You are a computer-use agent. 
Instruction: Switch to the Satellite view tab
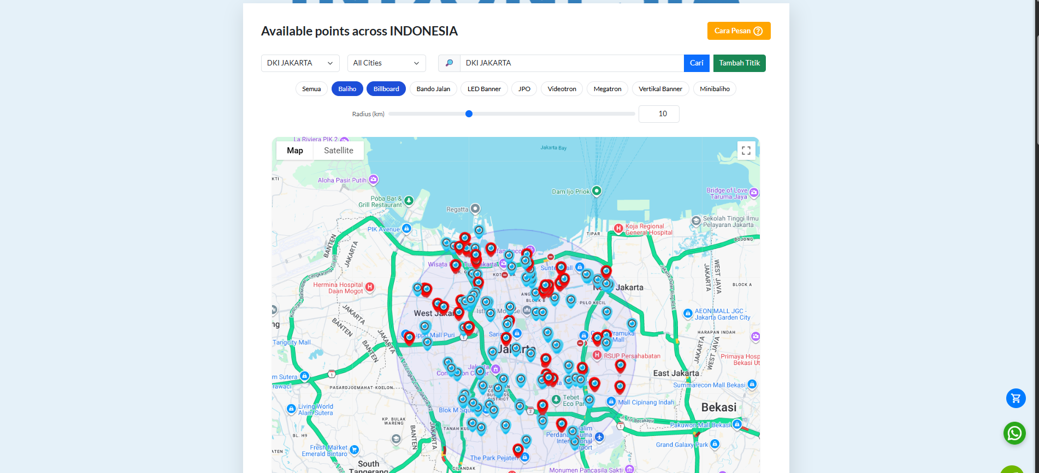(339, 151)
